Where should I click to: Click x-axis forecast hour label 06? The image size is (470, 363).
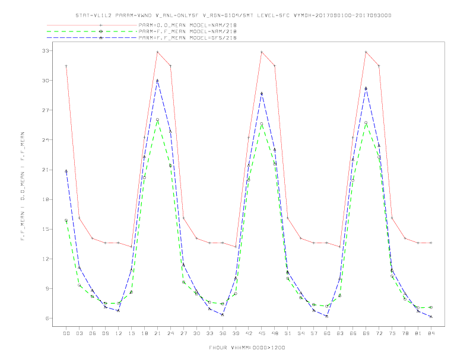(93, 333)
